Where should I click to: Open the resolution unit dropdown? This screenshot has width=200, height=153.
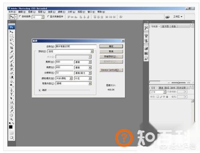[83, 73]
